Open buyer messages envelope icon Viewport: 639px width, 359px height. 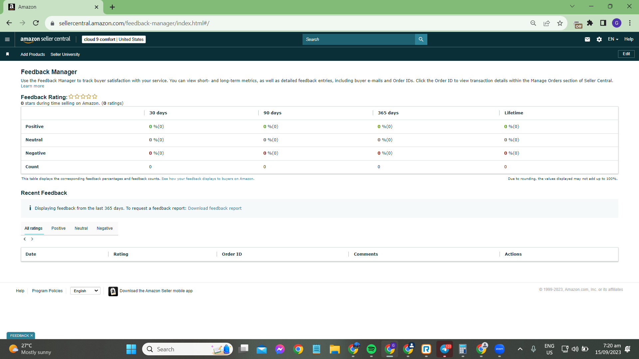click(587, 39)
